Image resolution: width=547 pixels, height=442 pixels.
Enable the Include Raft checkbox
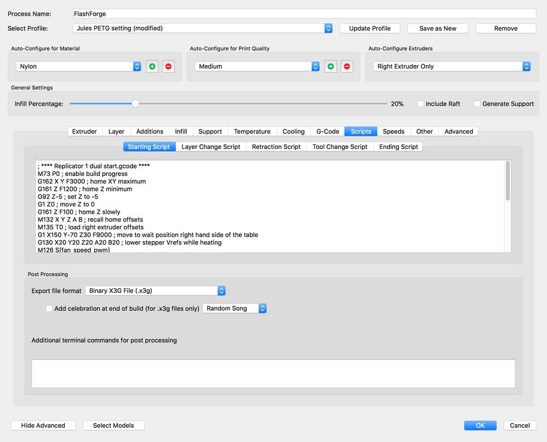point(420,104)
